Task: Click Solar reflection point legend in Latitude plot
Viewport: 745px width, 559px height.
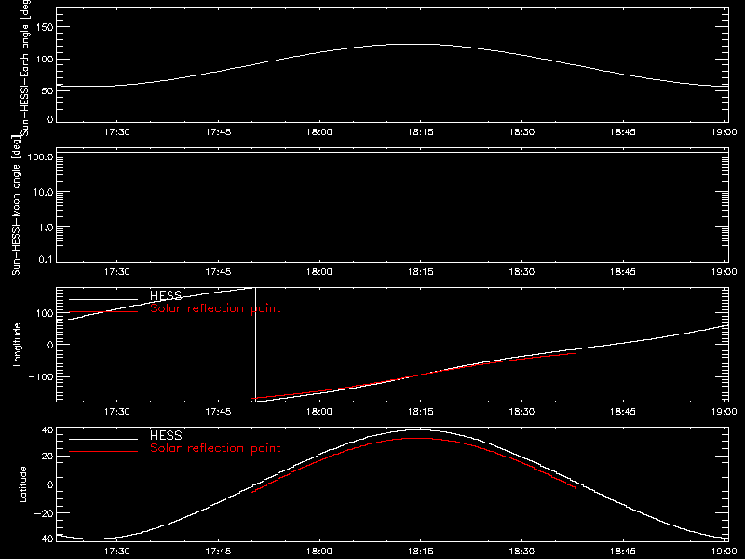Action: (215, 448)
